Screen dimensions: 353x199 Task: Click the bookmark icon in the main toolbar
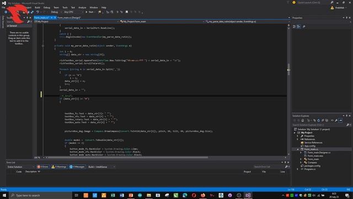(x=127, y=12)
